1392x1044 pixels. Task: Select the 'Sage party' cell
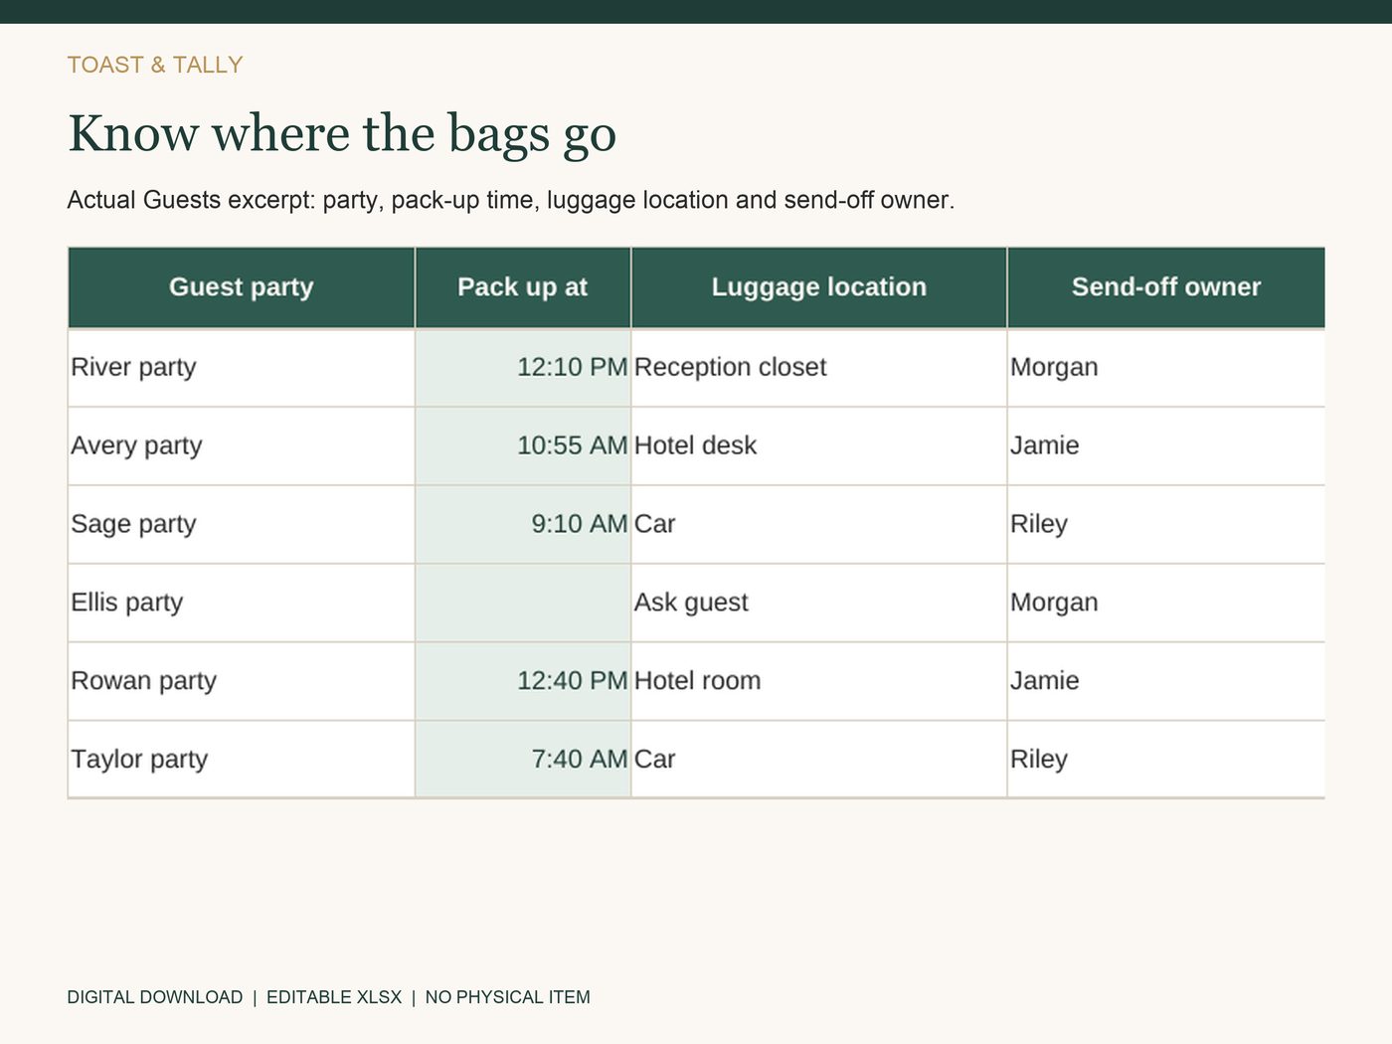(x=241, y=525)
